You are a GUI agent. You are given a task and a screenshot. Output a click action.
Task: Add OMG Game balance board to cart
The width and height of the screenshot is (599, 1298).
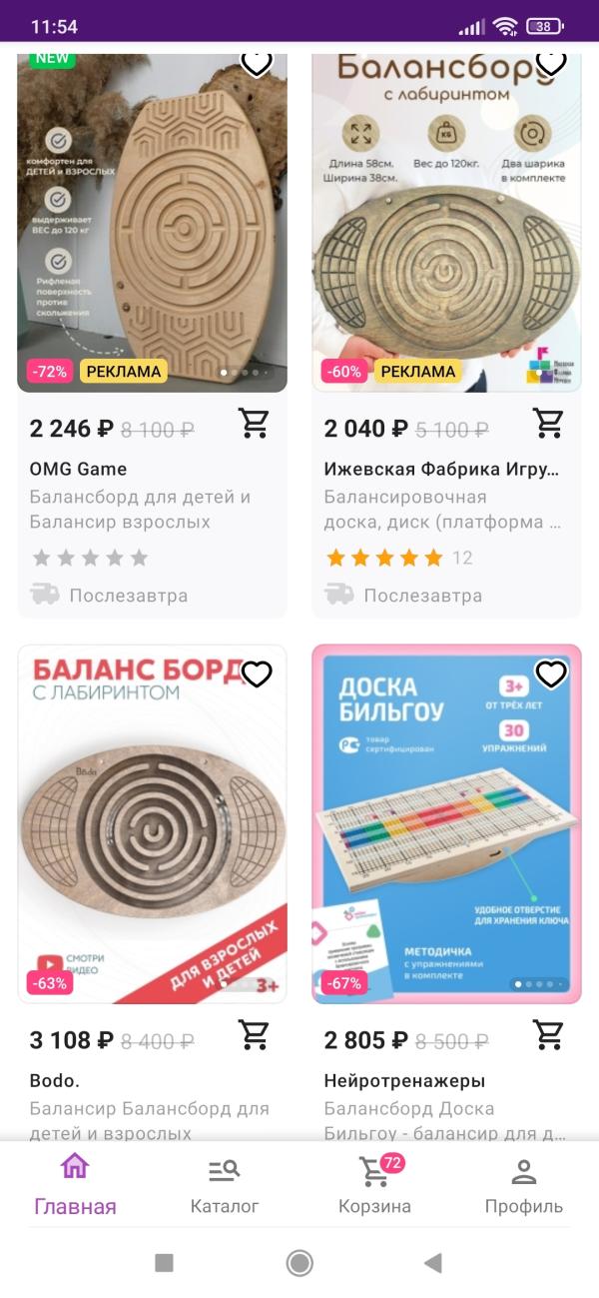tap(255, 424)
